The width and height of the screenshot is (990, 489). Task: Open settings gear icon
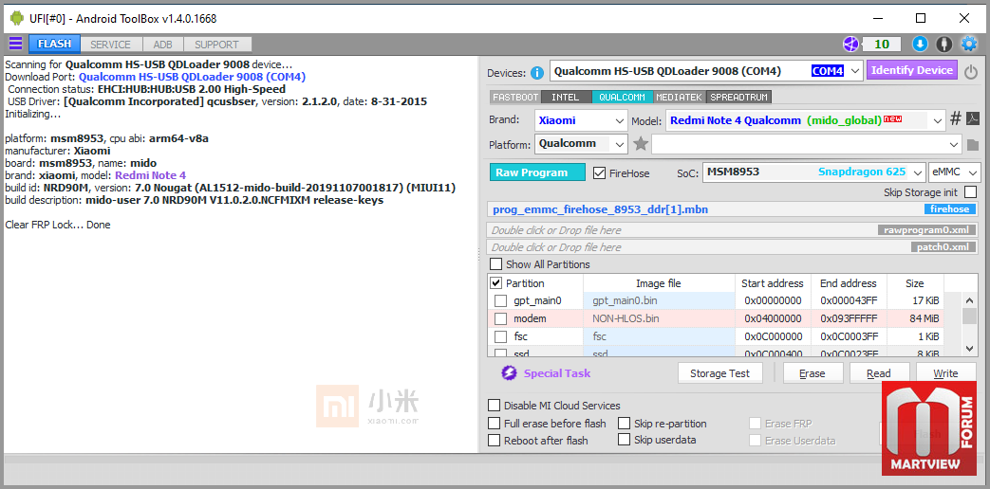tap(968, 45)
